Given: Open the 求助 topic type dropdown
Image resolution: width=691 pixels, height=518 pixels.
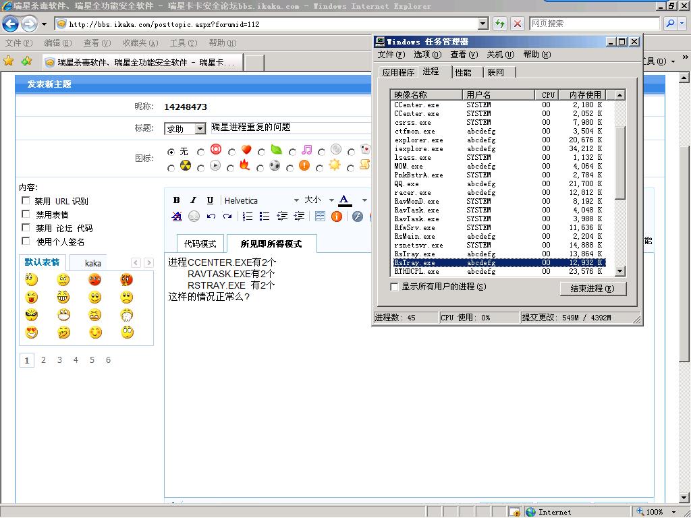Looking at the screenshot, I should coord(200,129).
